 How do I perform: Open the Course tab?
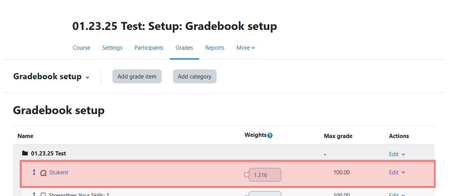[x=81, y=48]
